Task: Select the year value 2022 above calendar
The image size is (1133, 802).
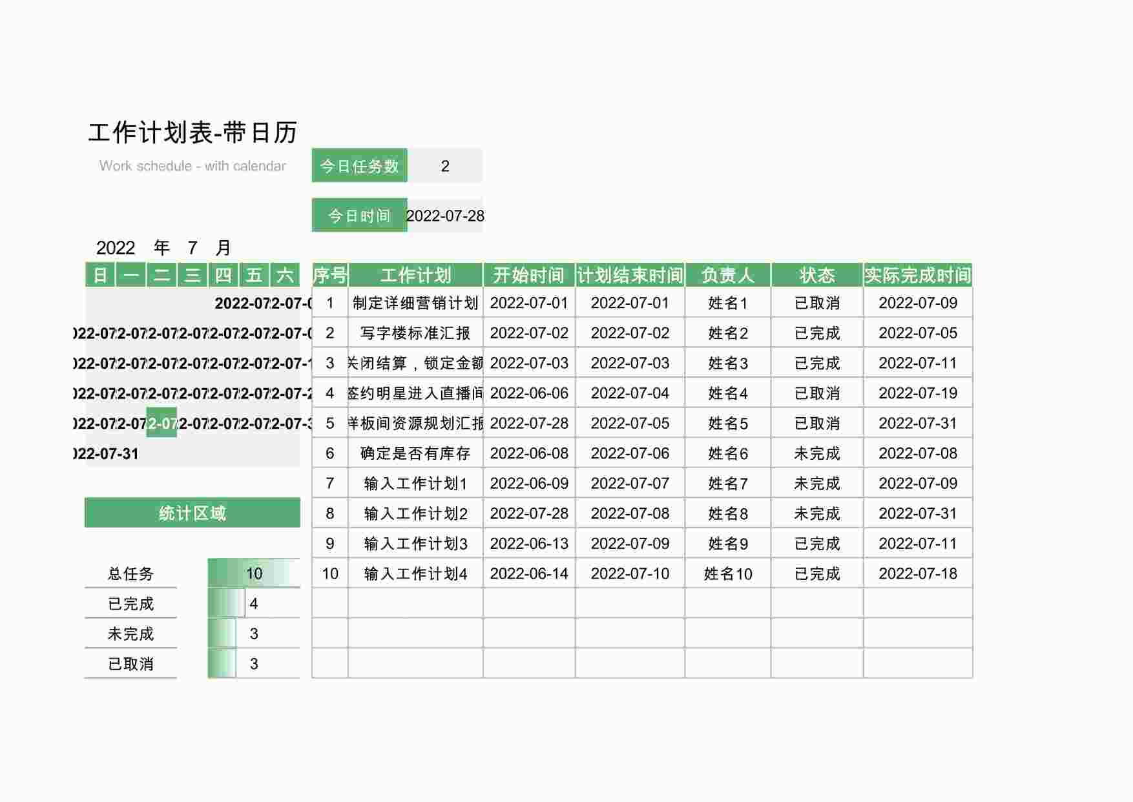Action: pos(116,248)
